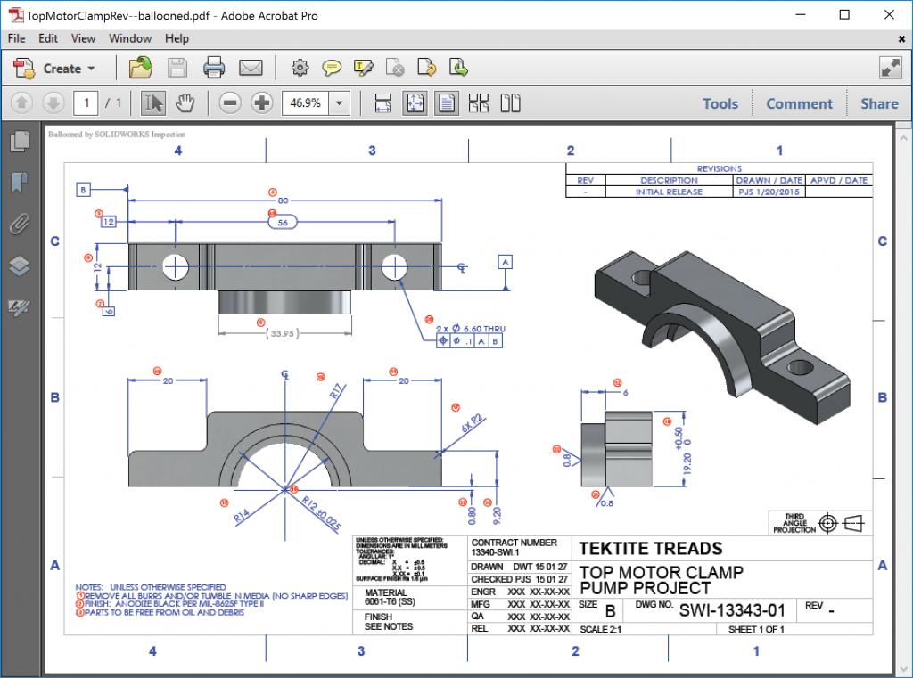This screenshot has width=913, height=678.
Task: Click the 80 dimension at top view
Action: click(283, 200)
